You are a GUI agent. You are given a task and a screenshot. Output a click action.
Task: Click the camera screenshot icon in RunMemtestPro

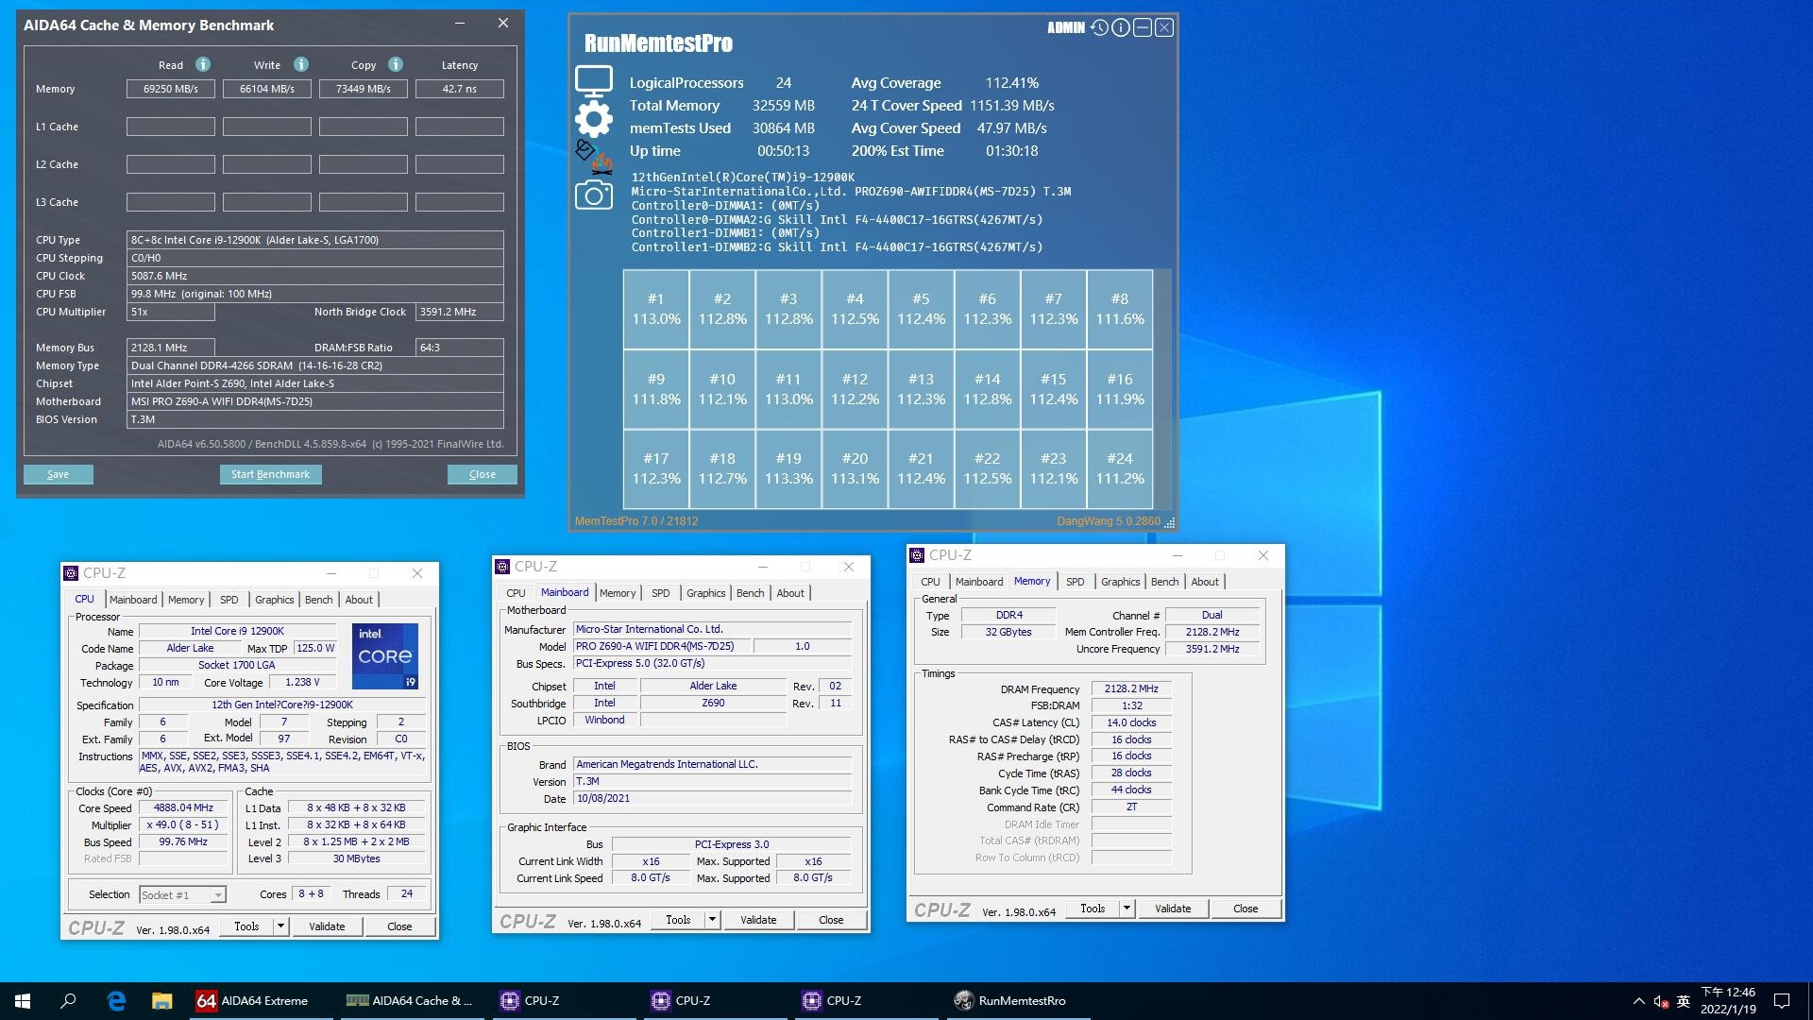[594, 195]
